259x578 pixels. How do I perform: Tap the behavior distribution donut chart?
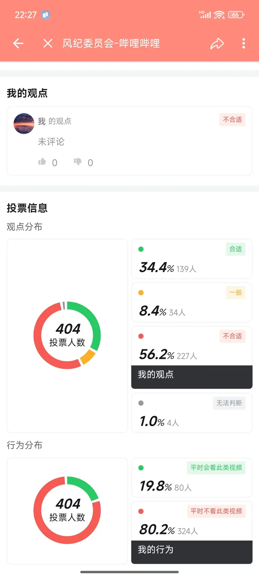[67, 510]
